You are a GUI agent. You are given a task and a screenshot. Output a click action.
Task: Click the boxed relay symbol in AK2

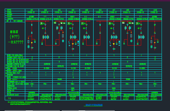pyautogui.click(x=41, y=23)
